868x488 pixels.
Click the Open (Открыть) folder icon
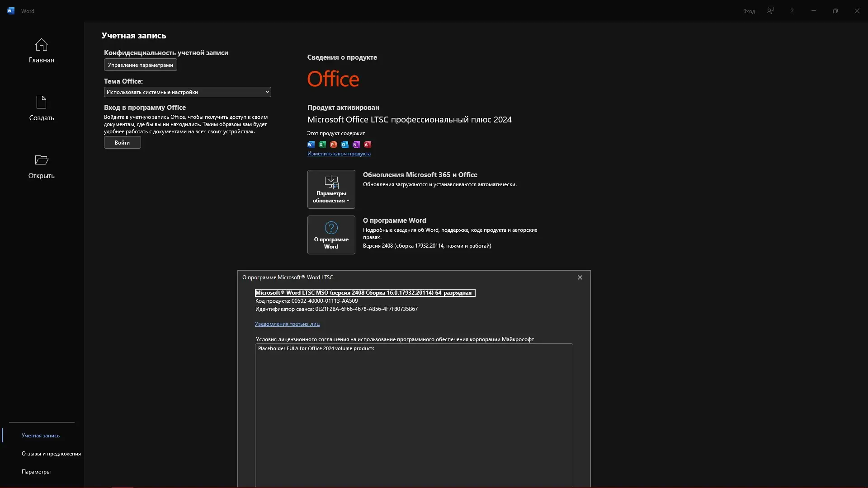(41, 160)
